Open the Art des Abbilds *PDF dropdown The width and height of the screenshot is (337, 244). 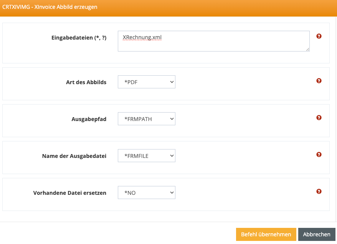point(146,82)
